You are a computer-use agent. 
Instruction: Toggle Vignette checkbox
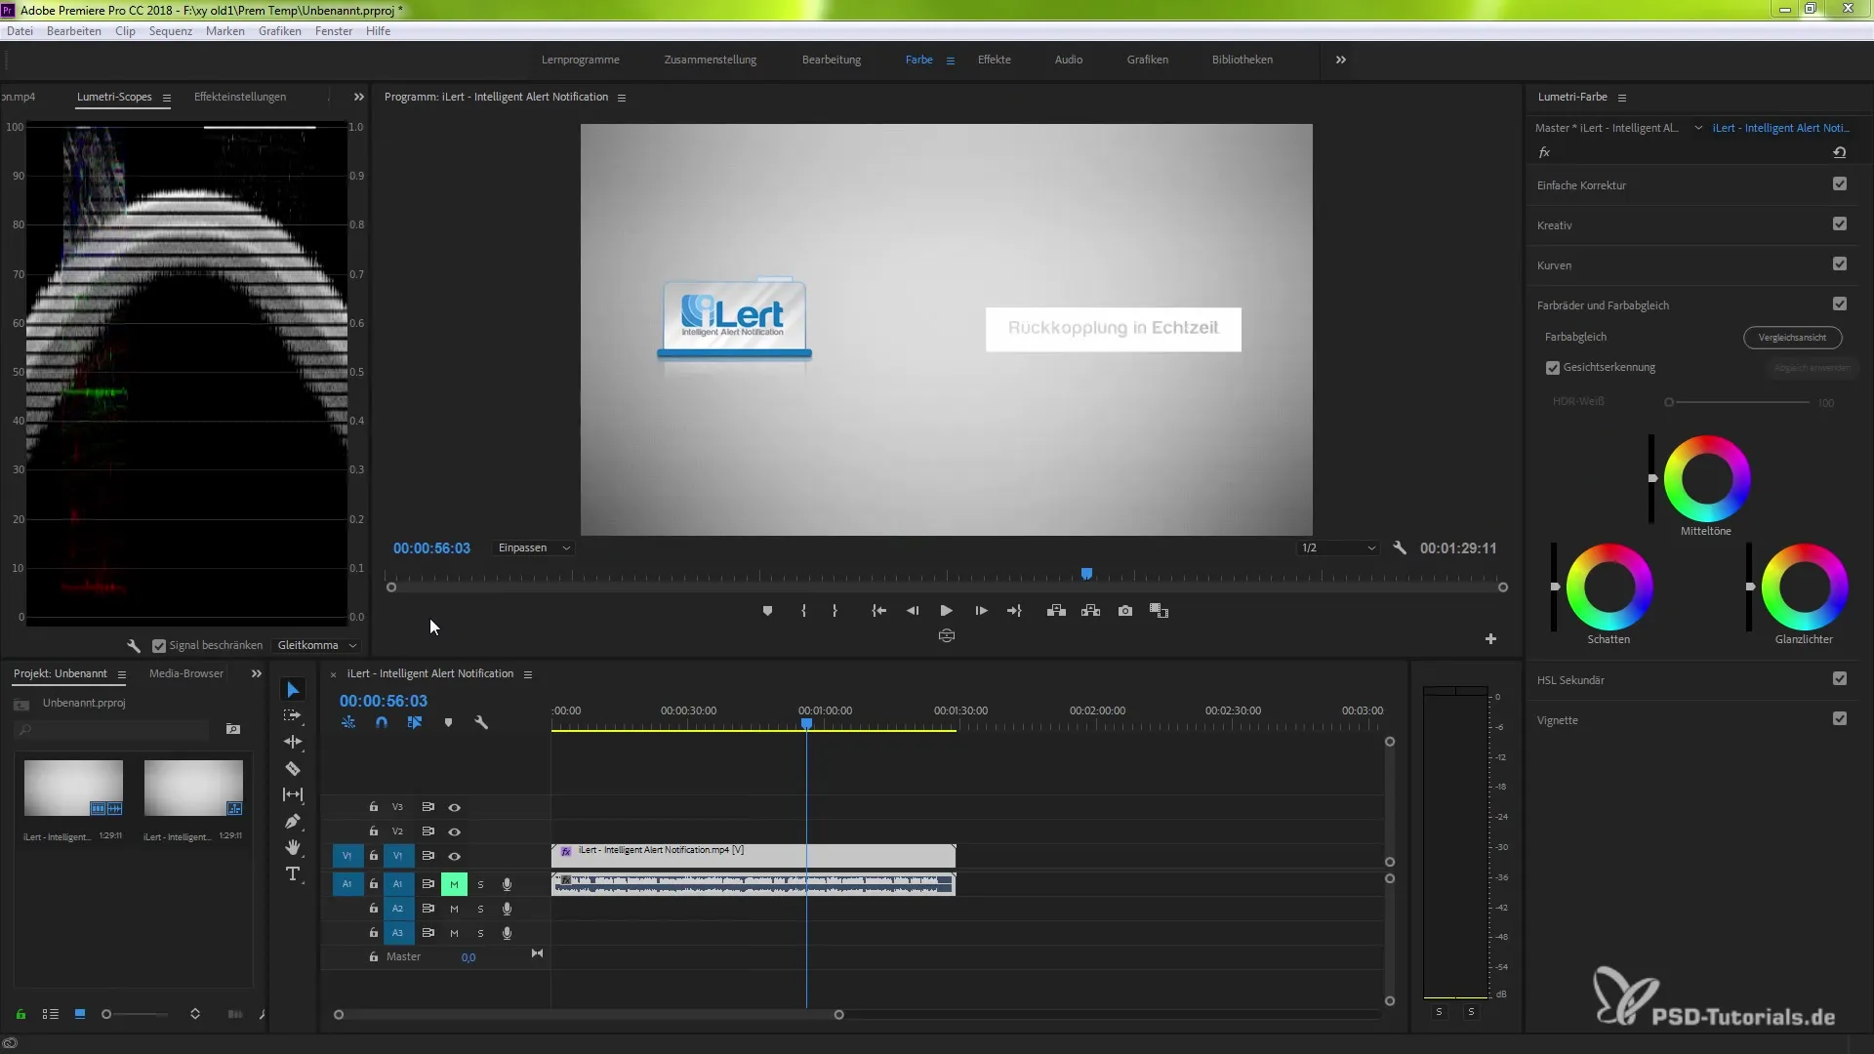1840,719
